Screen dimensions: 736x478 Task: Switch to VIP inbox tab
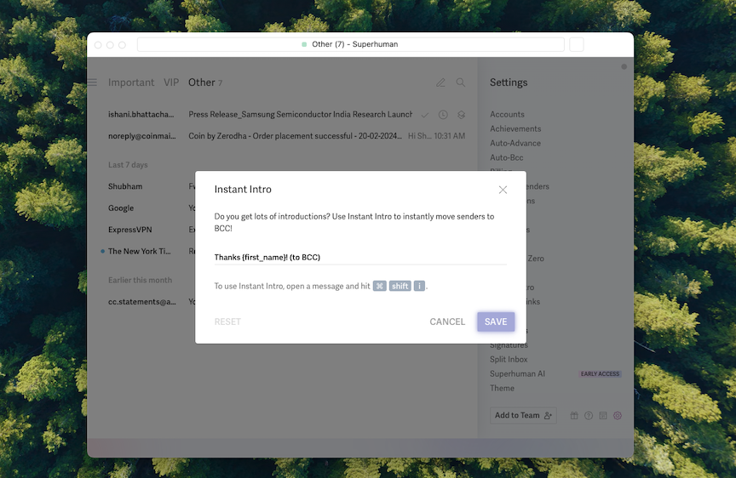(171, 83)
